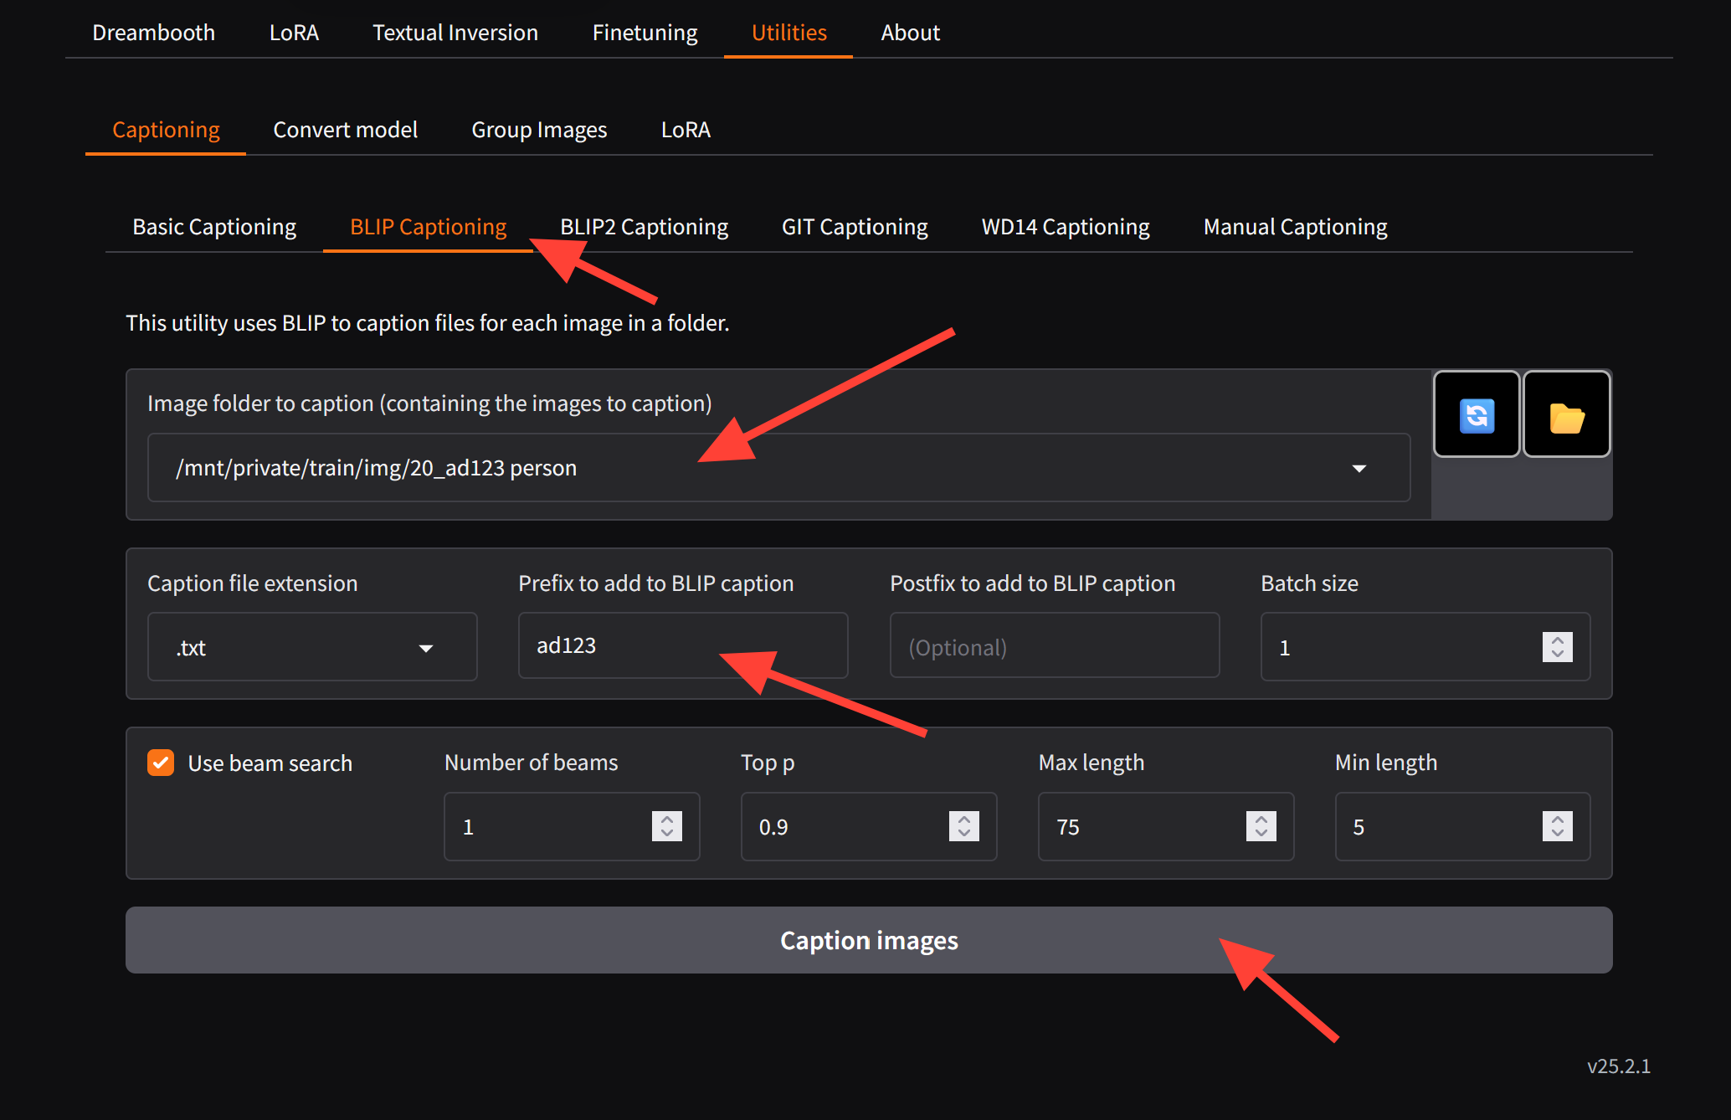Screen dimensions: 1731x1120
Task: Focus the Postfix optional text field
Action: pos(1054,647)
